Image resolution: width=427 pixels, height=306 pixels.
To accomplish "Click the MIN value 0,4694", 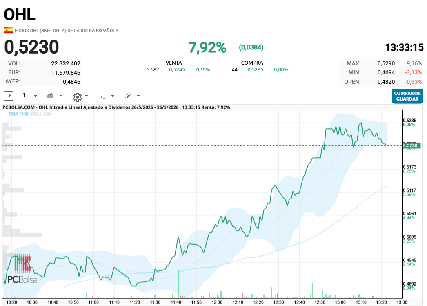I will [386, 72].
